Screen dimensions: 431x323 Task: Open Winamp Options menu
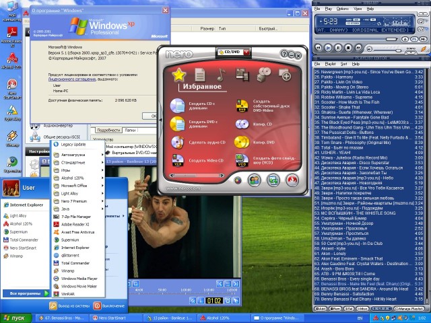pyautogui.click(x=343, y=9)
